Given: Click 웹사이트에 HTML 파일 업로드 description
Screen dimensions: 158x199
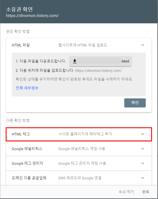Looking at the screenshot, I should [x=83, y=45].
